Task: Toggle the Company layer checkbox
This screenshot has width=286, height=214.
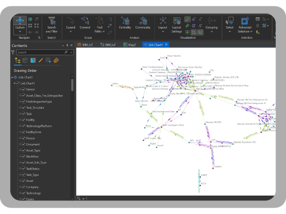Action: [23, 187]
